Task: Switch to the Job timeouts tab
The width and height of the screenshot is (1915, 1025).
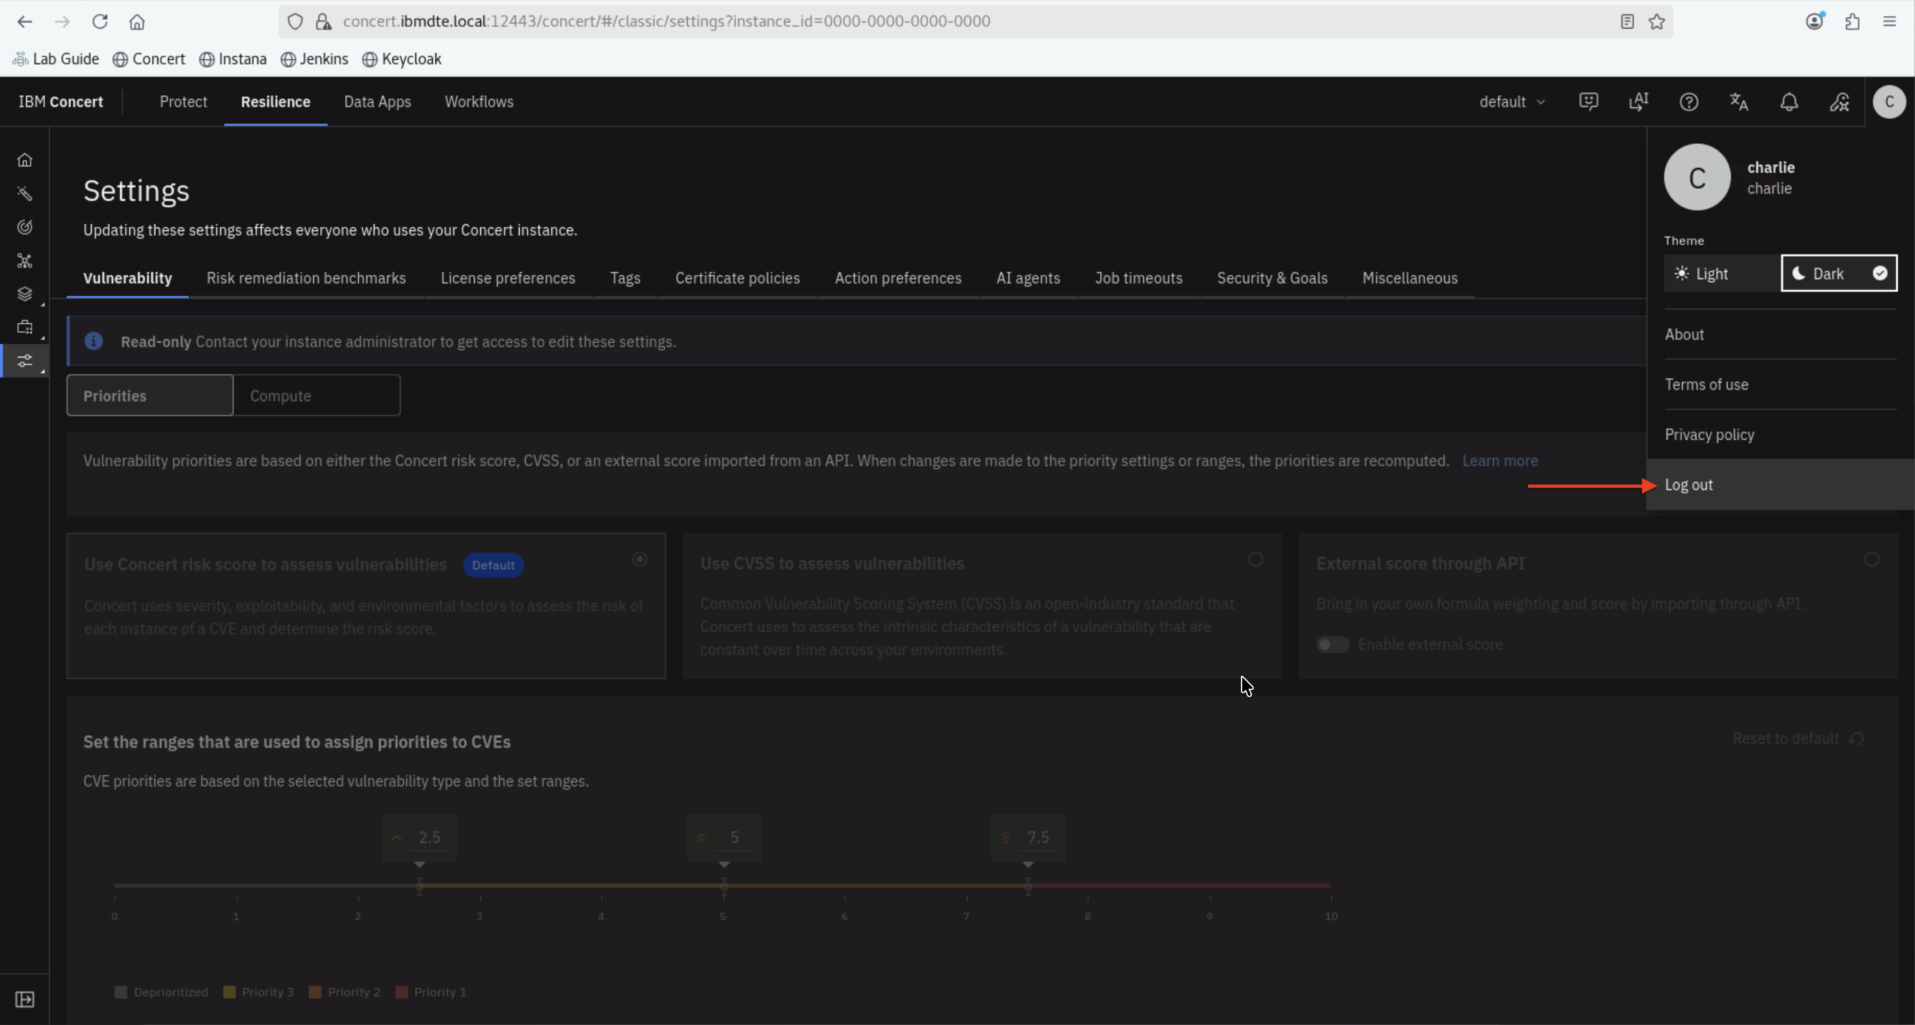Action: pos(1138,278)
